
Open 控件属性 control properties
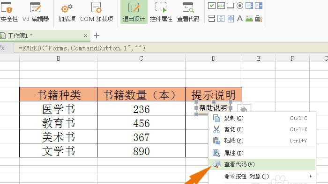(x=161, y=12)
